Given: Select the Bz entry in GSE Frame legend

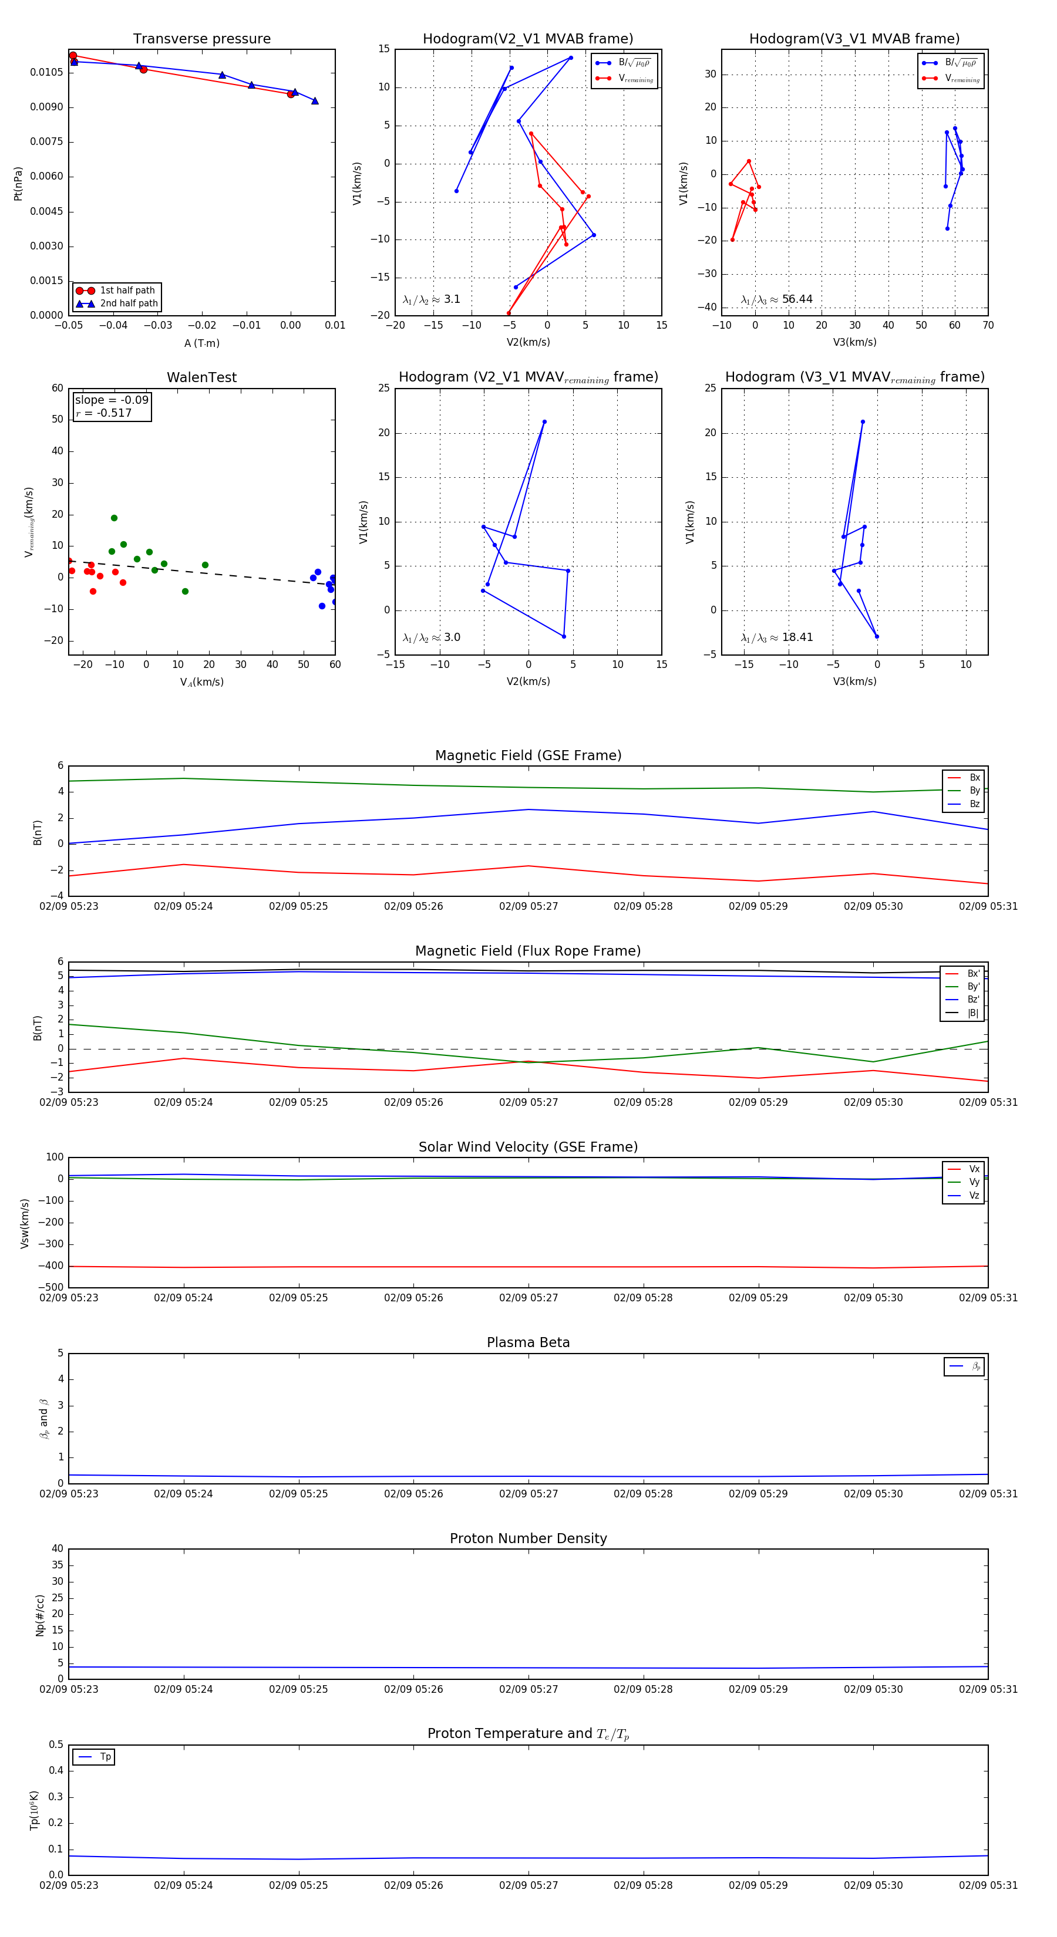Looking at the screenshot, I should point(964,804).
